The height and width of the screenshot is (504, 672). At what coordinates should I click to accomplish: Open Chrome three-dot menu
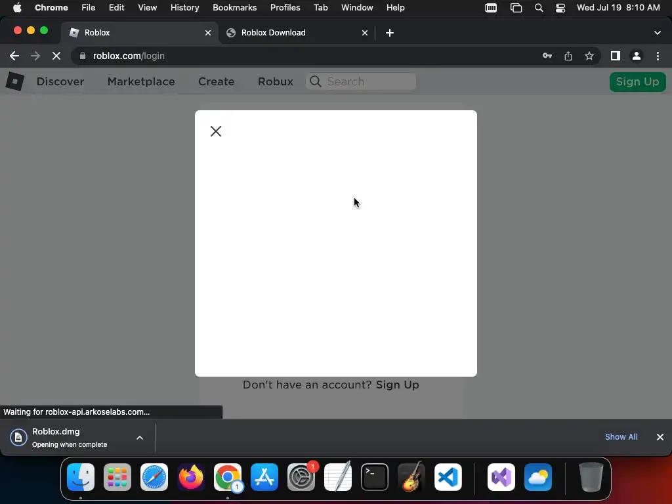coord(658,56)
